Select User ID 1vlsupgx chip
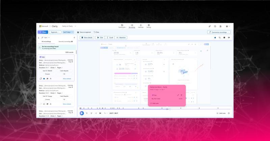The height and width of the screenshot is (141, 270). click(47, 96)
